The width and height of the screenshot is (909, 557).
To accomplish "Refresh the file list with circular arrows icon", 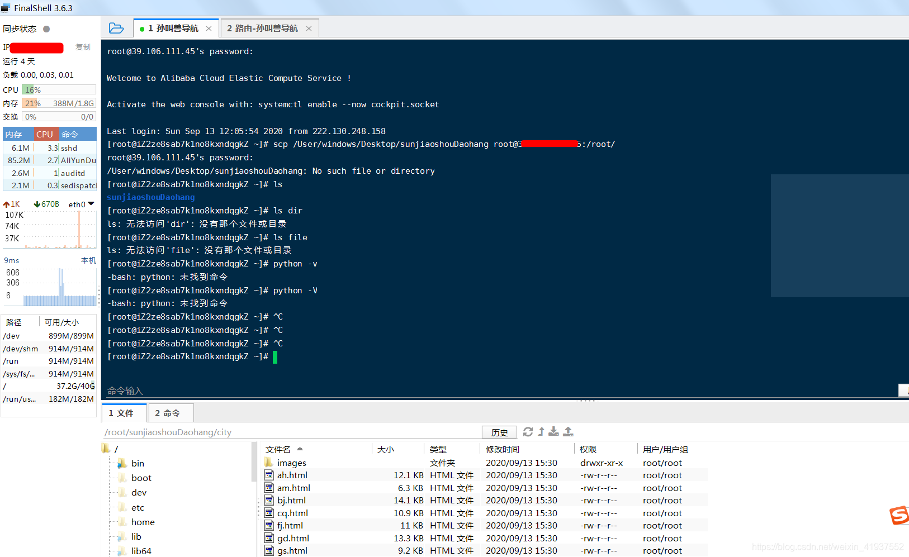I will (527, 431).
